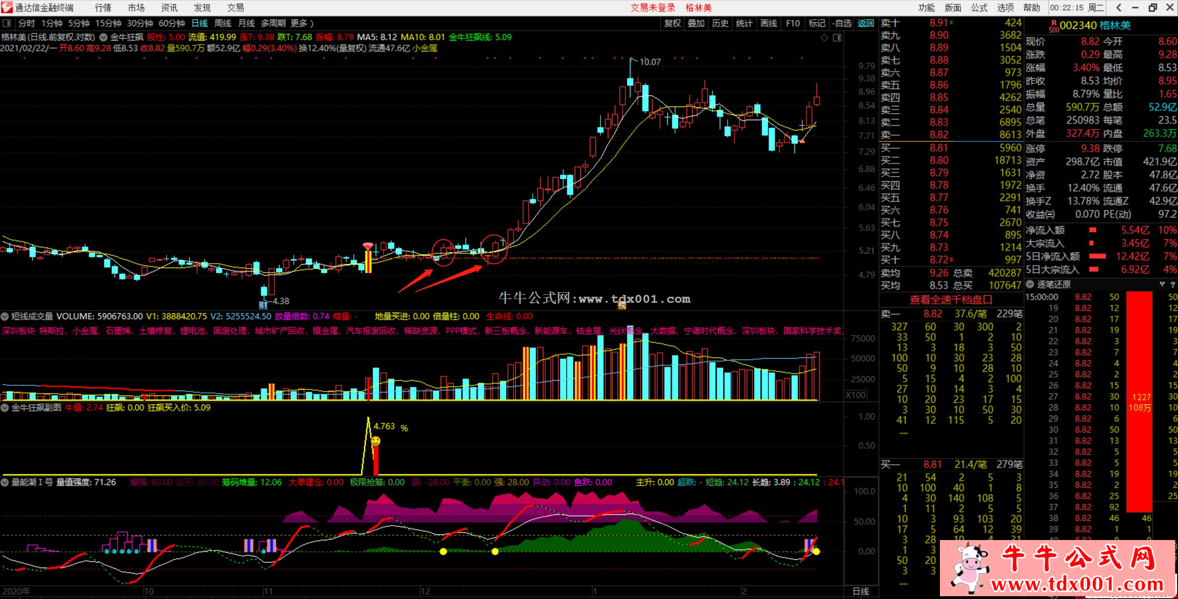
Task: Click the 交易未登录 login status
Action: pos(653,7)
